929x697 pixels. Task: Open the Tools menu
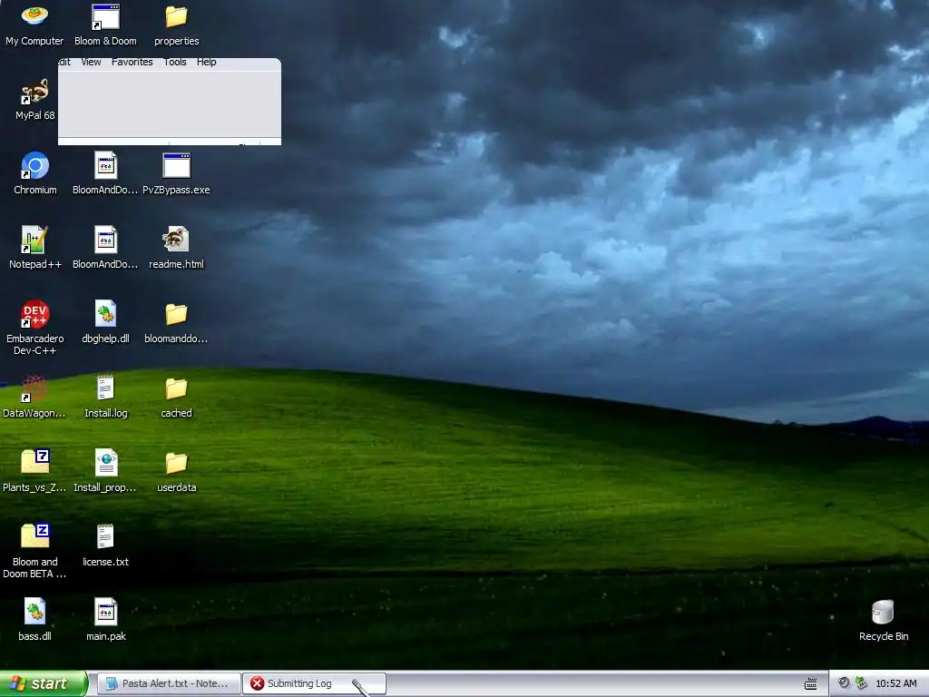pos(175,63)
